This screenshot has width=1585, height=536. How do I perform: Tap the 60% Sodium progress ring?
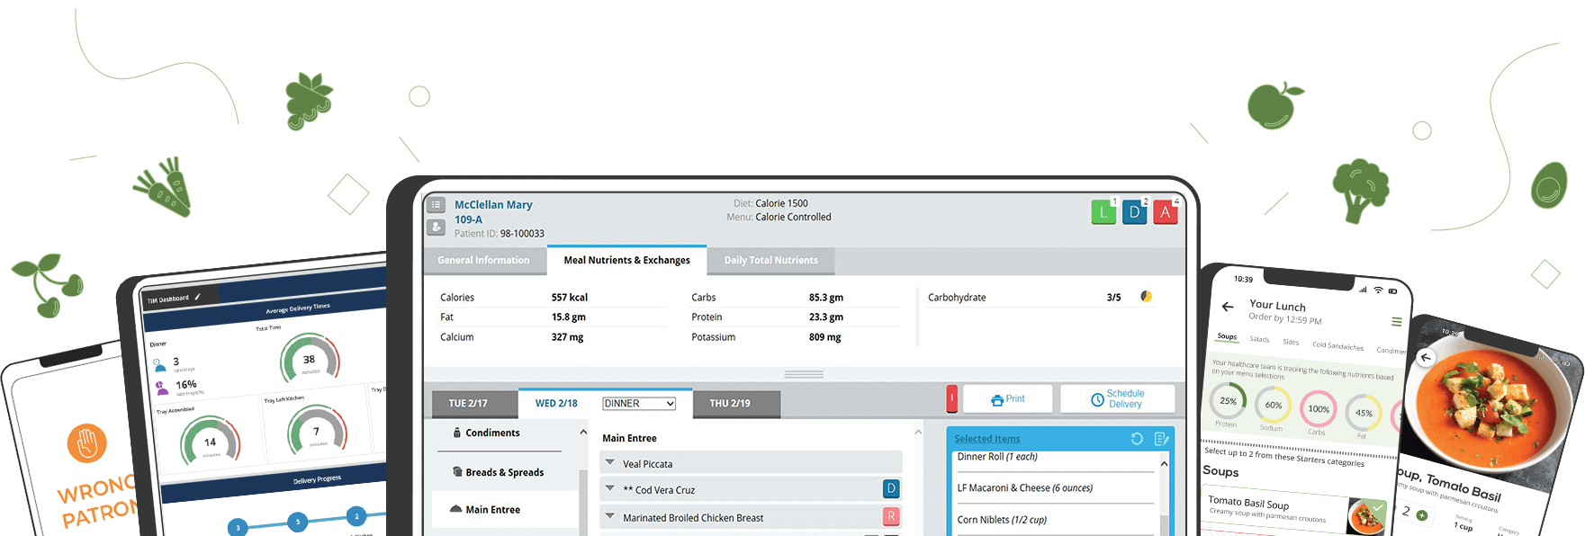(1274, 406)
